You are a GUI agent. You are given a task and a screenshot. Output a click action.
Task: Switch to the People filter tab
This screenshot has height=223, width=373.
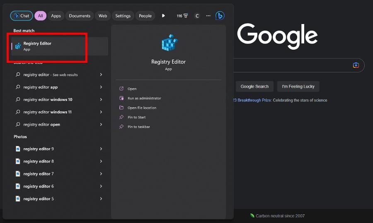tap(145, 16)
